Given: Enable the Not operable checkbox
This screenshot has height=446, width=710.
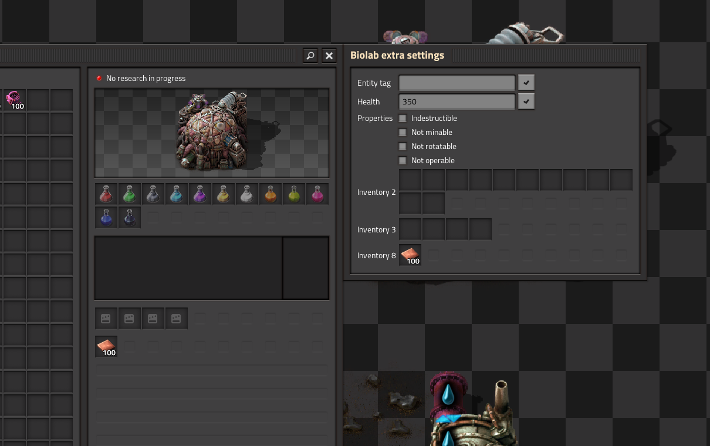Looking at the screenshot, I should 403,161.
